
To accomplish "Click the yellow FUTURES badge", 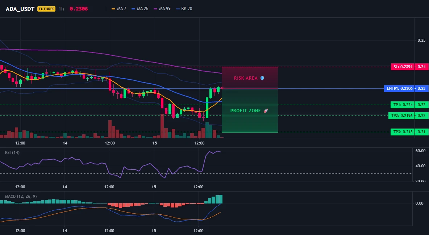I will point(46,9).
